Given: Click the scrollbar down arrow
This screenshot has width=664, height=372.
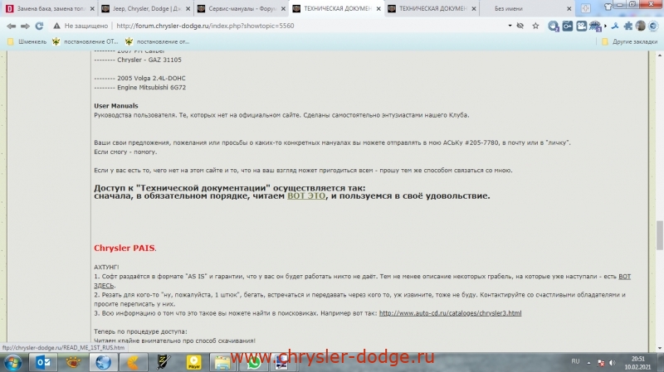Looking at the screenshot, I should pyautogui.click(x=659, y=348).
